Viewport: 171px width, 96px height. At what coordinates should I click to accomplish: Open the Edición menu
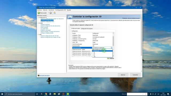(x=45, y=10)
